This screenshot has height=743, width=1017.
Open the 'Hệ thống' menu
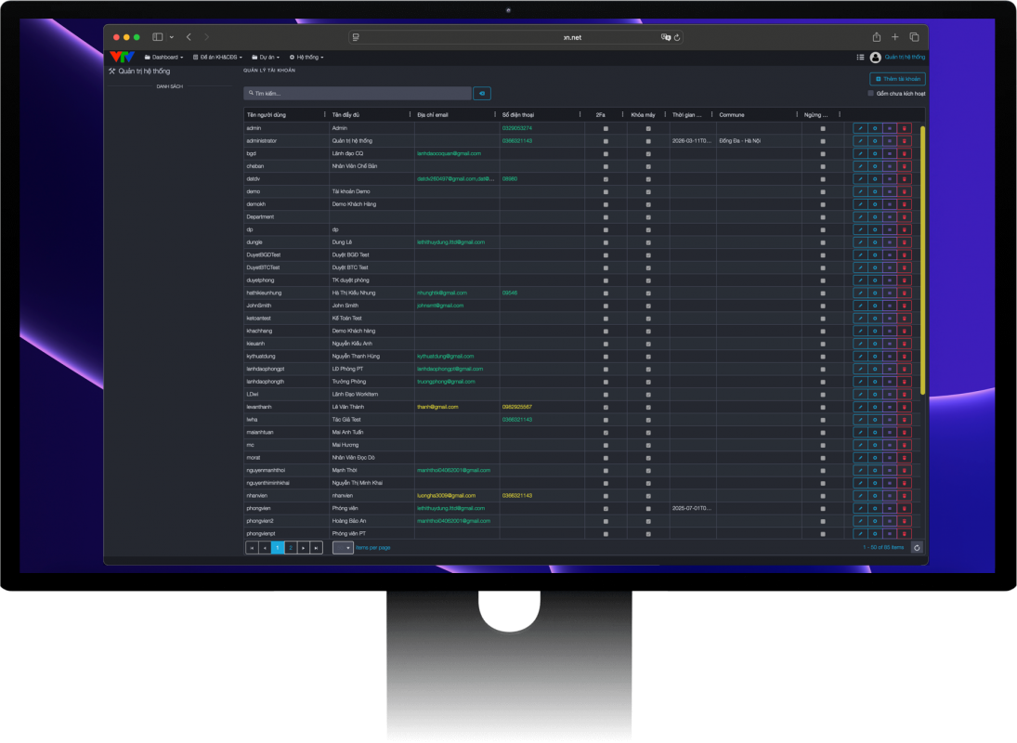(306, 58)
